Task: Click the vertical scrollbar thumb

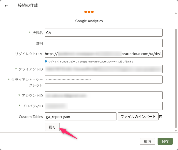Action: click(176, 79)
